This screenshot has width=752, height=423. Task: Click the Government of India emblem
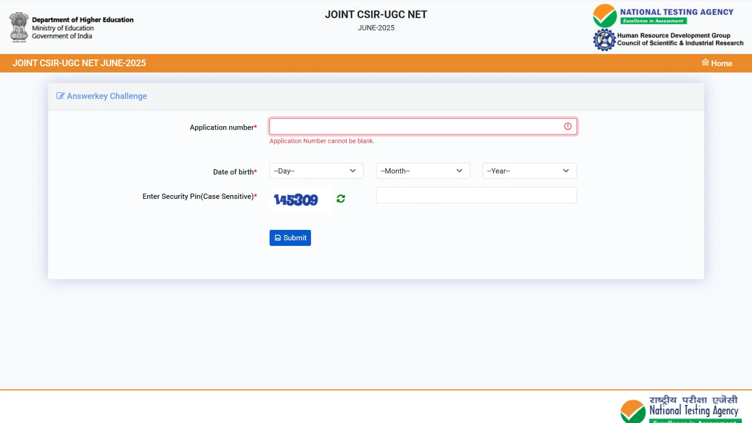18,27
